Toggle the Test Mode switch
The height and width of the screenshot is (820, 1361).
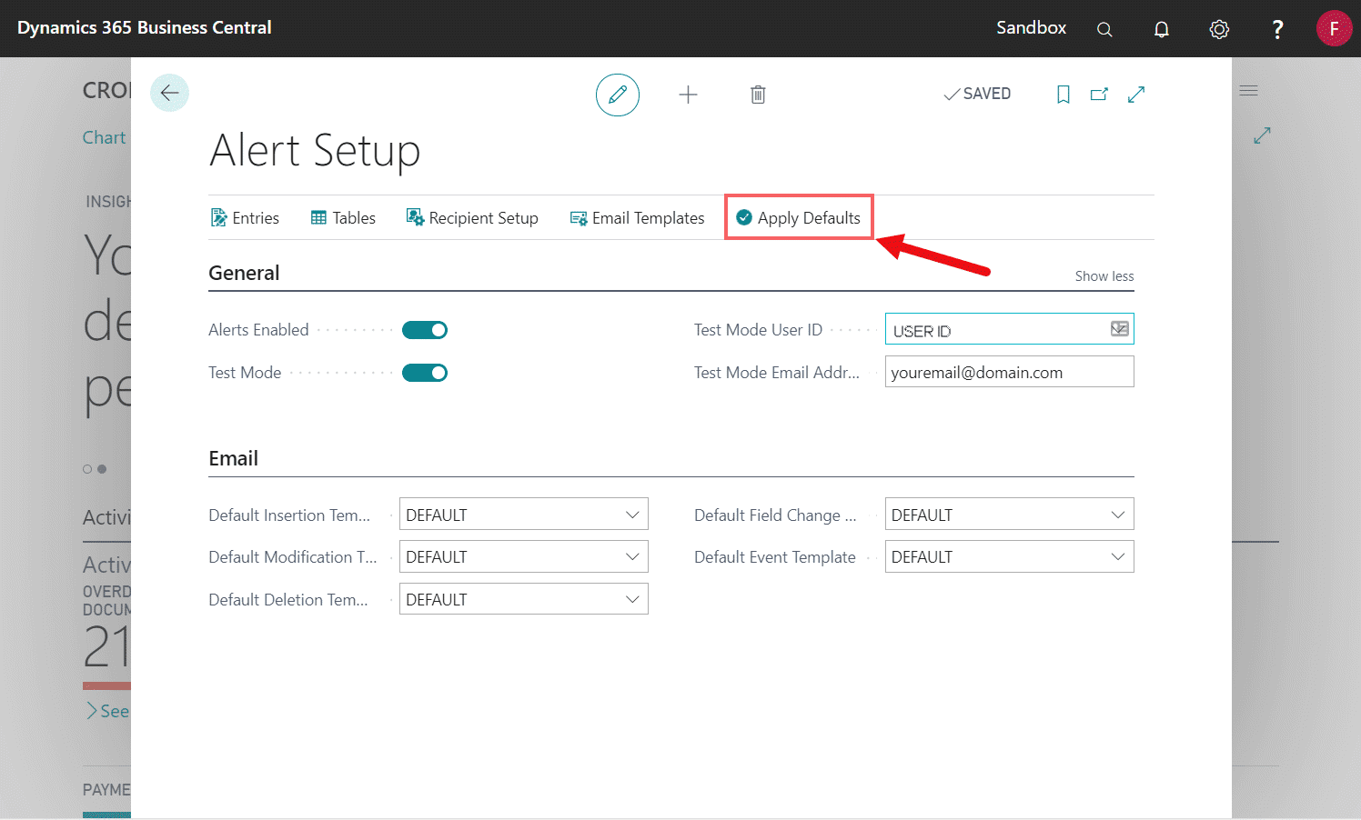pos(425,373)
